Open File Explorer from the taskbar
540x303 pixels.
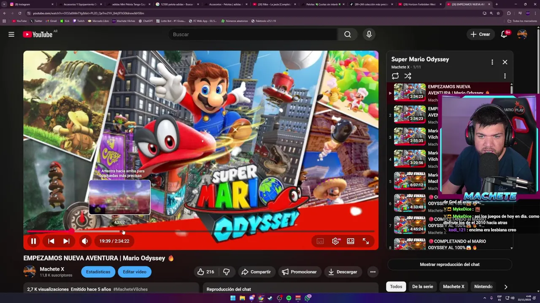pyautogui.click(x=243, y=298)
